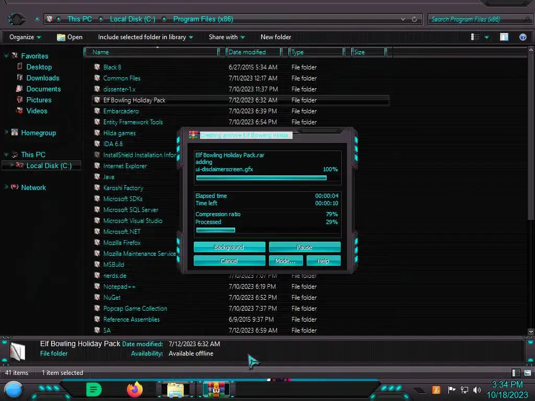
Task: Open WinRAR taskbar icon
Action: tap(216, 390)
